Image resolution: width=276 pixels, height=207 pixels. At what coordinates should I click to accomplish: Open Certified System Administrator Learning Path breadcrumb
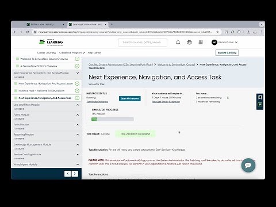(x=121, y=64)
